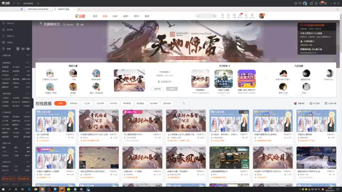Click the Douyu logo in the site header
Viewport: 342px width, 192px height.
[80, 16]
